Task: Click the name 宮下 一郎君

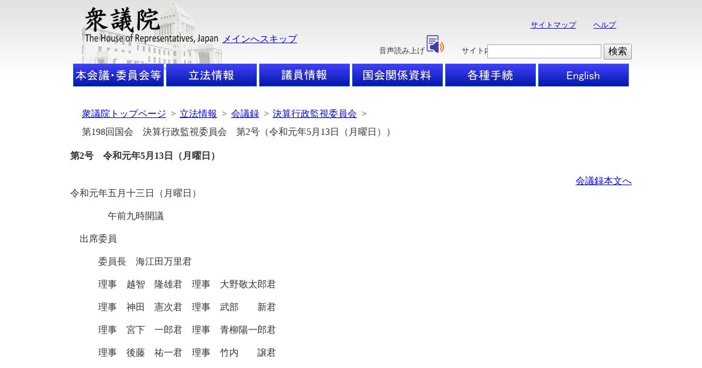Action: tap(154, 329)
